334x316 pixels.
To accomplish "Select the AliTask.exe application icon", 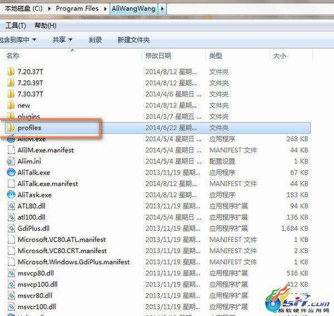I will [11, 195].
